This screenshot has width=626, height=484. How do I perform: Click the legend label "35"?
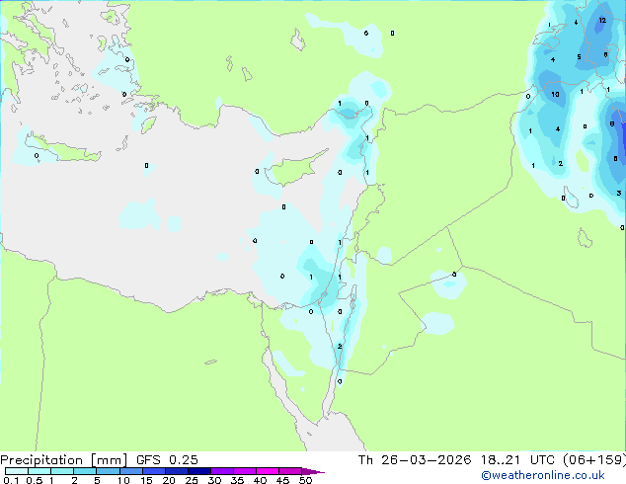[x=238, y=480]
